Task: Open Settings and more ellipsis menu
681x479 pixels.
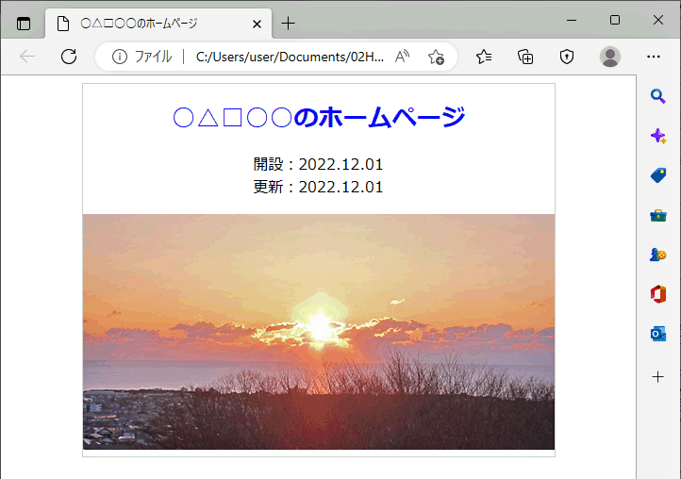Action: point(654,57)
